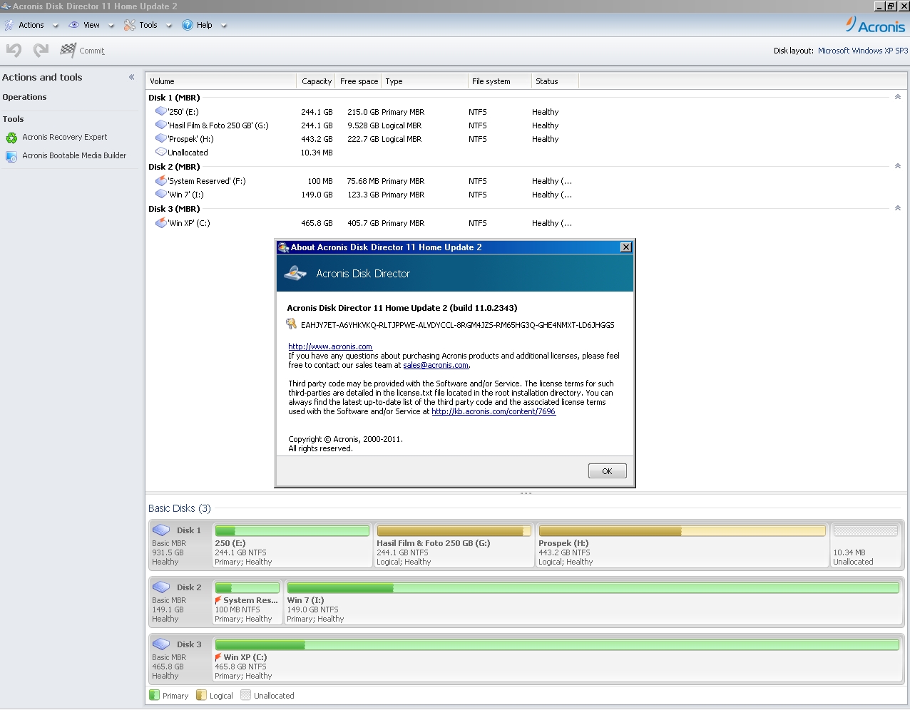Screen dimensions: 910x710
Task: Select the 'Prospek' (H:) volume icon
Action: [x=161, y=138]
